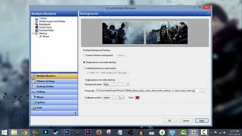
Task: Select Mirroring tree item
Action: [x=43, y=33]
